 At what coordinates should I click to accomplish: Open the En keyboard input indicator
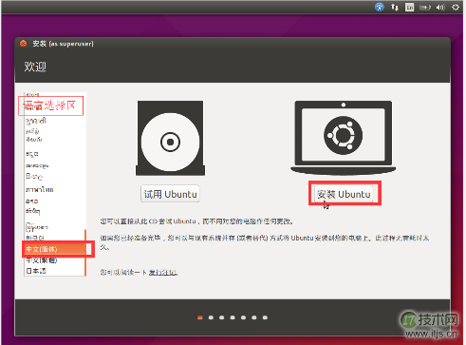(x=409, y=7)
